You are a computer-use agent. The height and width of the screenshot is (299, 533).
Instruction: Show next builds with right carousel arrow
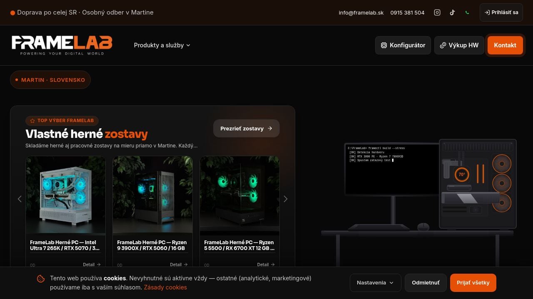point(285,199)
